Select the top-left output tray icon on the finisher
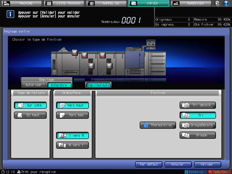The width and height of the screenshot is (232, 174). pos(74,53)
